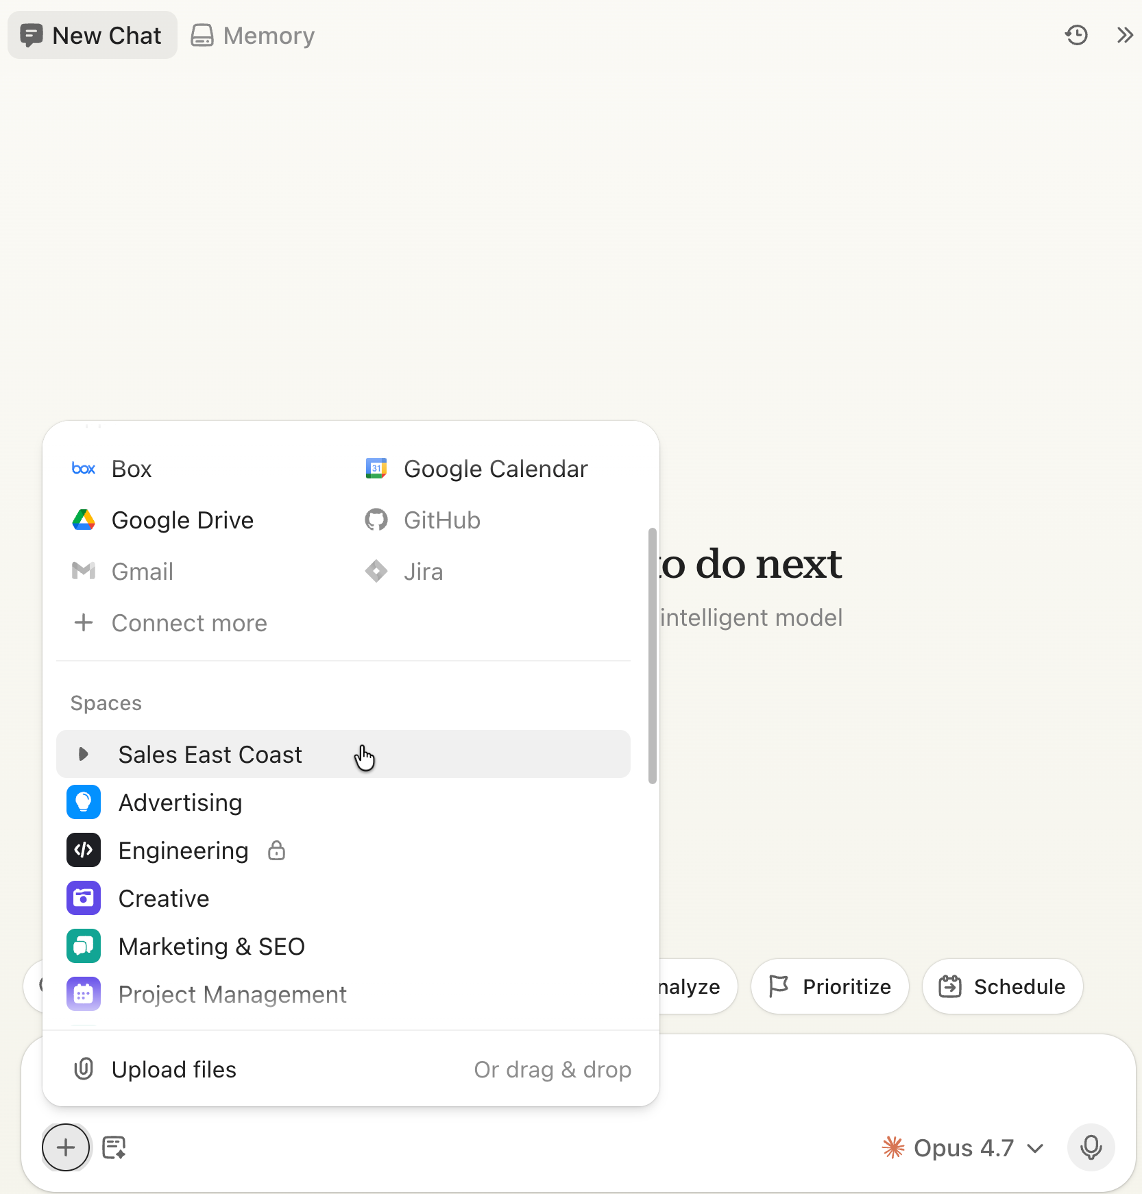This screenshot has height=1194, width=1142.
Task: Select GitHub connector label
Action: [442, 520]
